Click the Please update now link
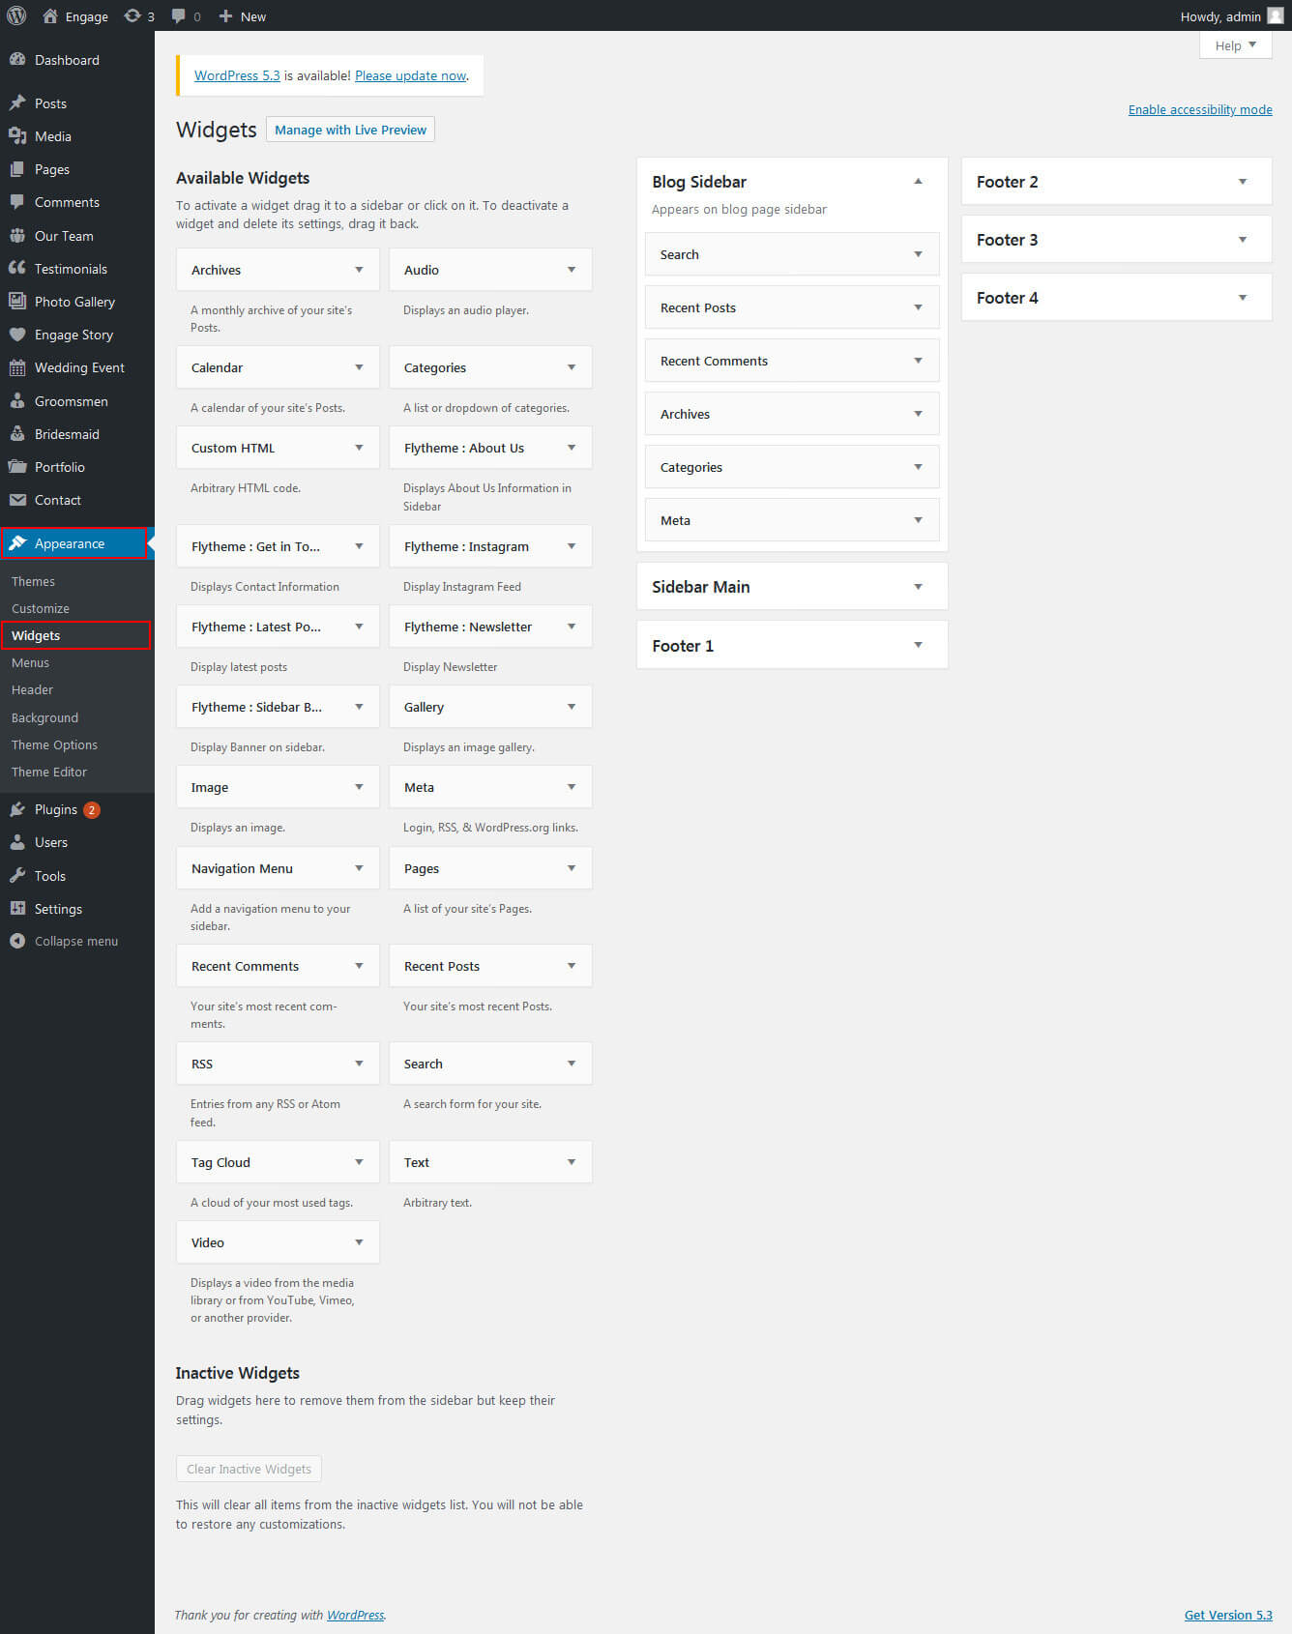The height and width of the screenshot is (1634, 1292). click(411, 75)
